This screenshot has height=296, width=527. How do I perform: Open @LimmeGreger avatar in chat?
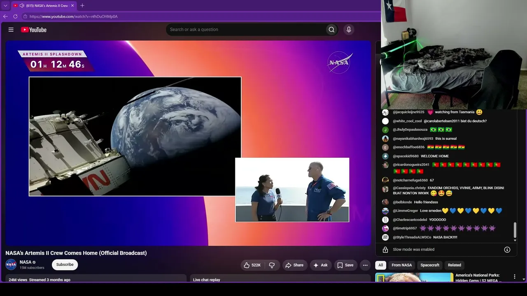point(385,211)
